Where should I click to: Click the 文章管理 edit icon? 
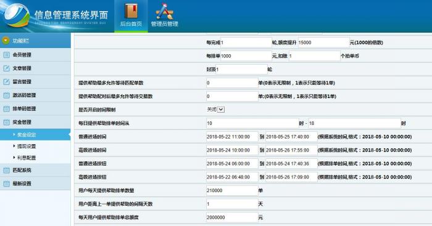(x=6, y=68)
